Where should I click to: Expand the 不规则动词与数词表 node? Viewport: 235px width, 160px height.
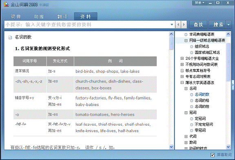182,65
